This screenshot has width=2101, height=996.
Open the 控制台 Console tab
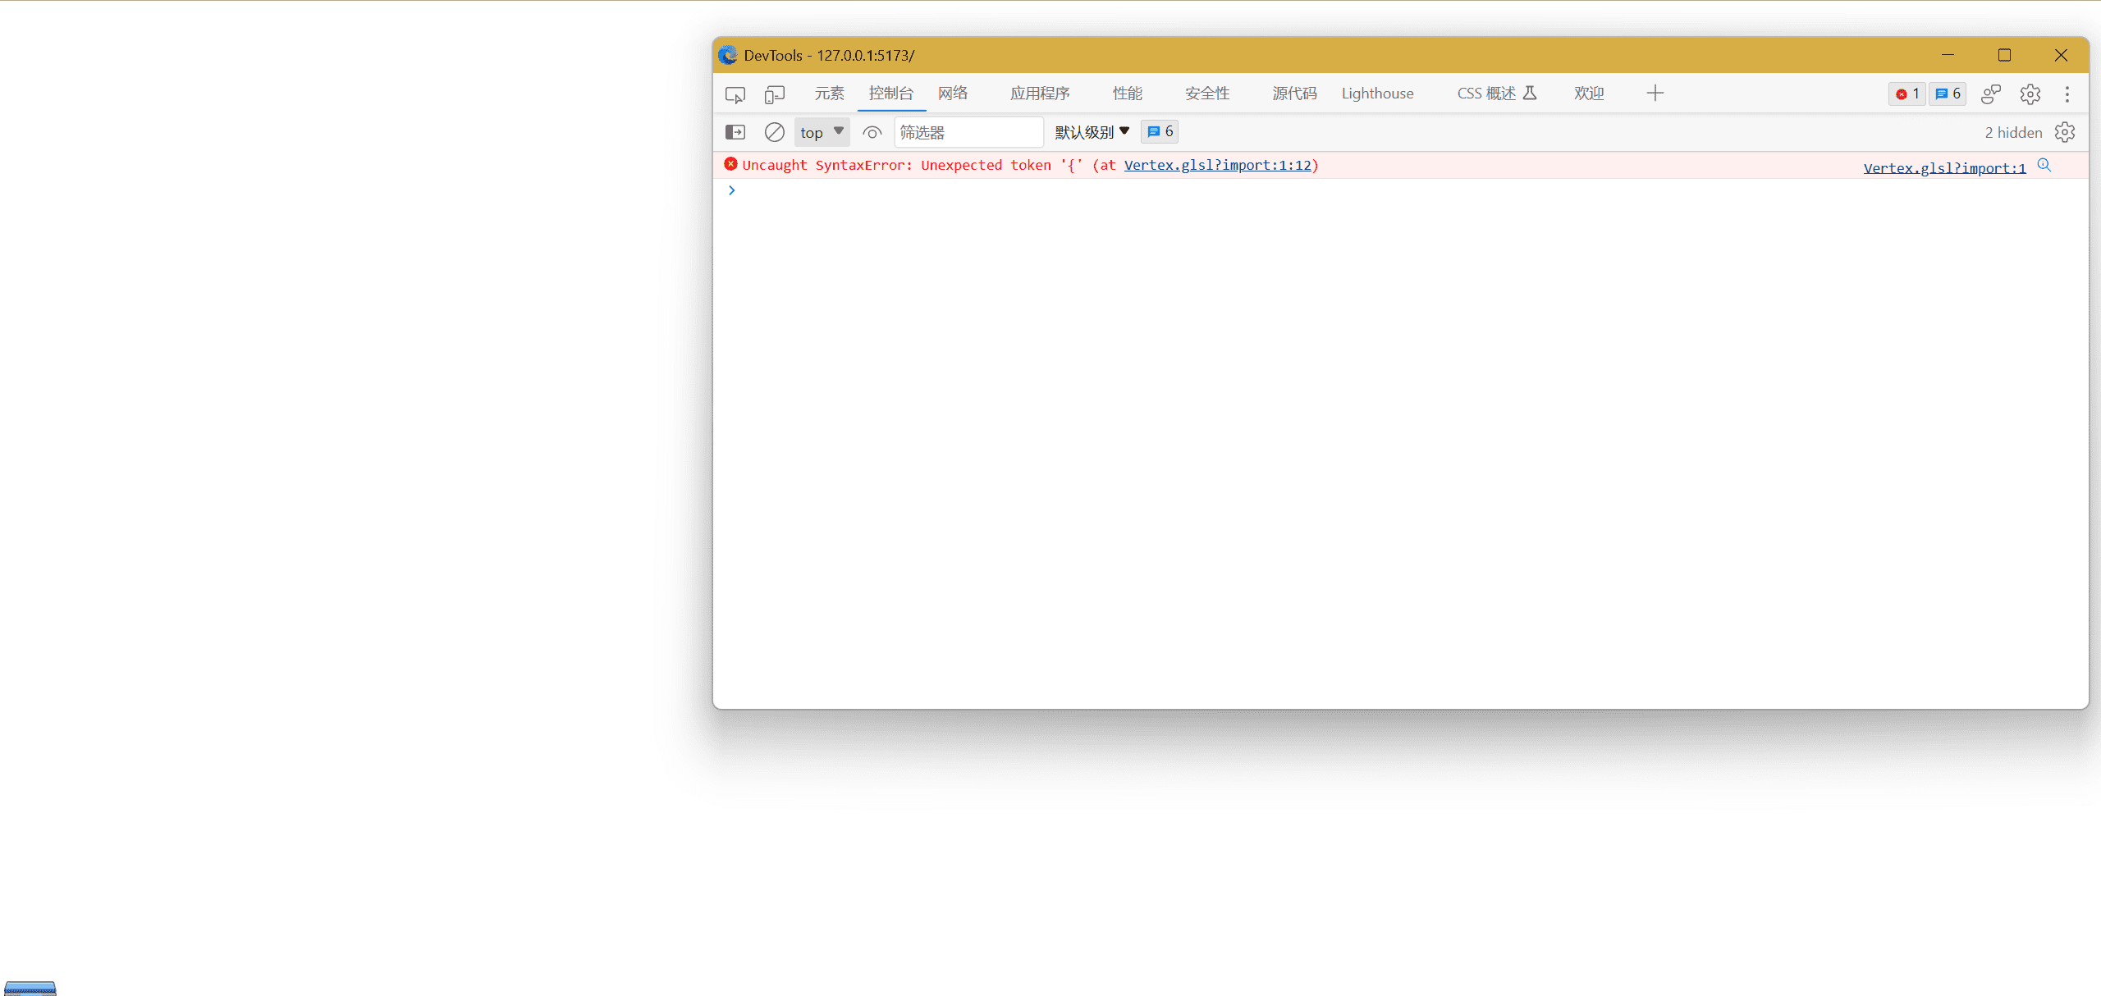(x=891, y=93)
